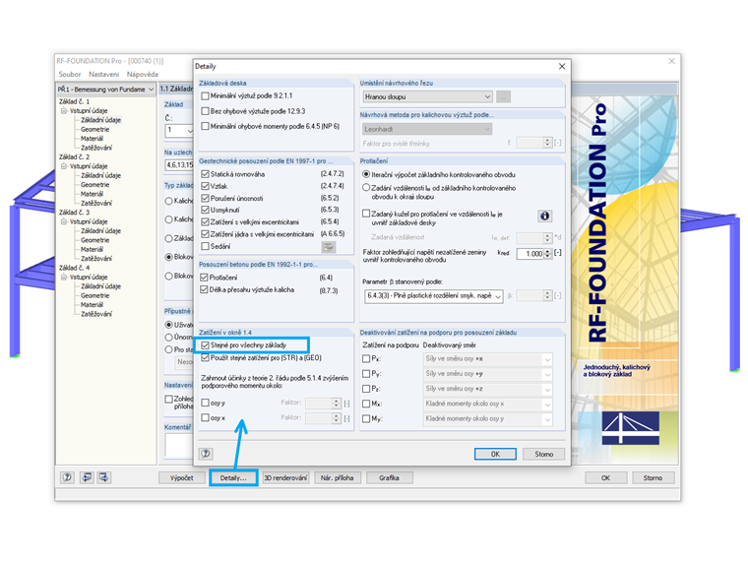The height and width of the screenshot is (561, 748).
Task: Toggle Délka přesahu výztuže kalicha
Action: point(204,289)
